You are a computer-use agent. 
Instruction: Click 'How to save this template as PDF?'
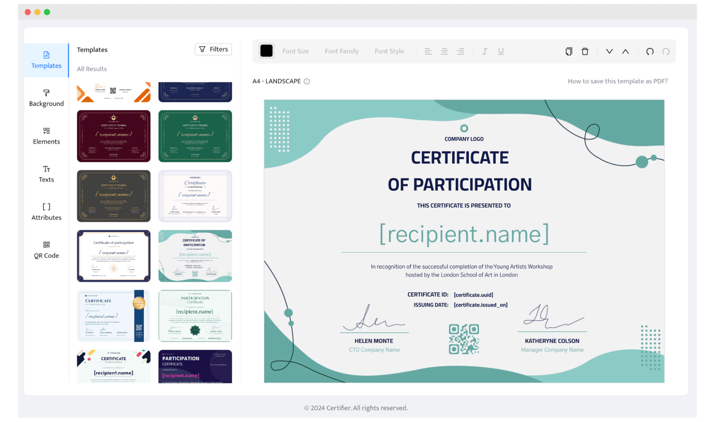(x=617, y=81)
